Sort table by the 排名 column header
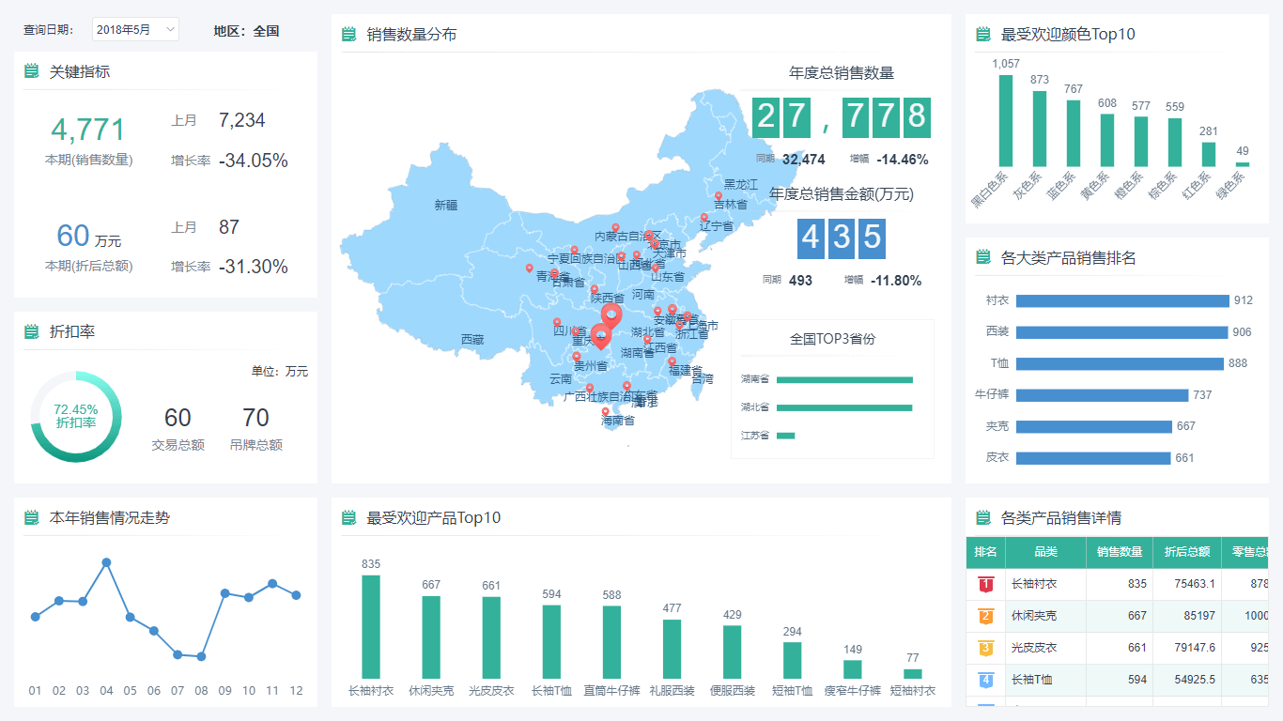The width and height of the screenshot is (1283, 721). click(x=985, y=552)
